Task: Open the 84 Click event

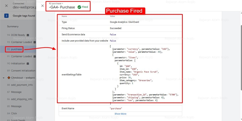Action: pos(14,113)
